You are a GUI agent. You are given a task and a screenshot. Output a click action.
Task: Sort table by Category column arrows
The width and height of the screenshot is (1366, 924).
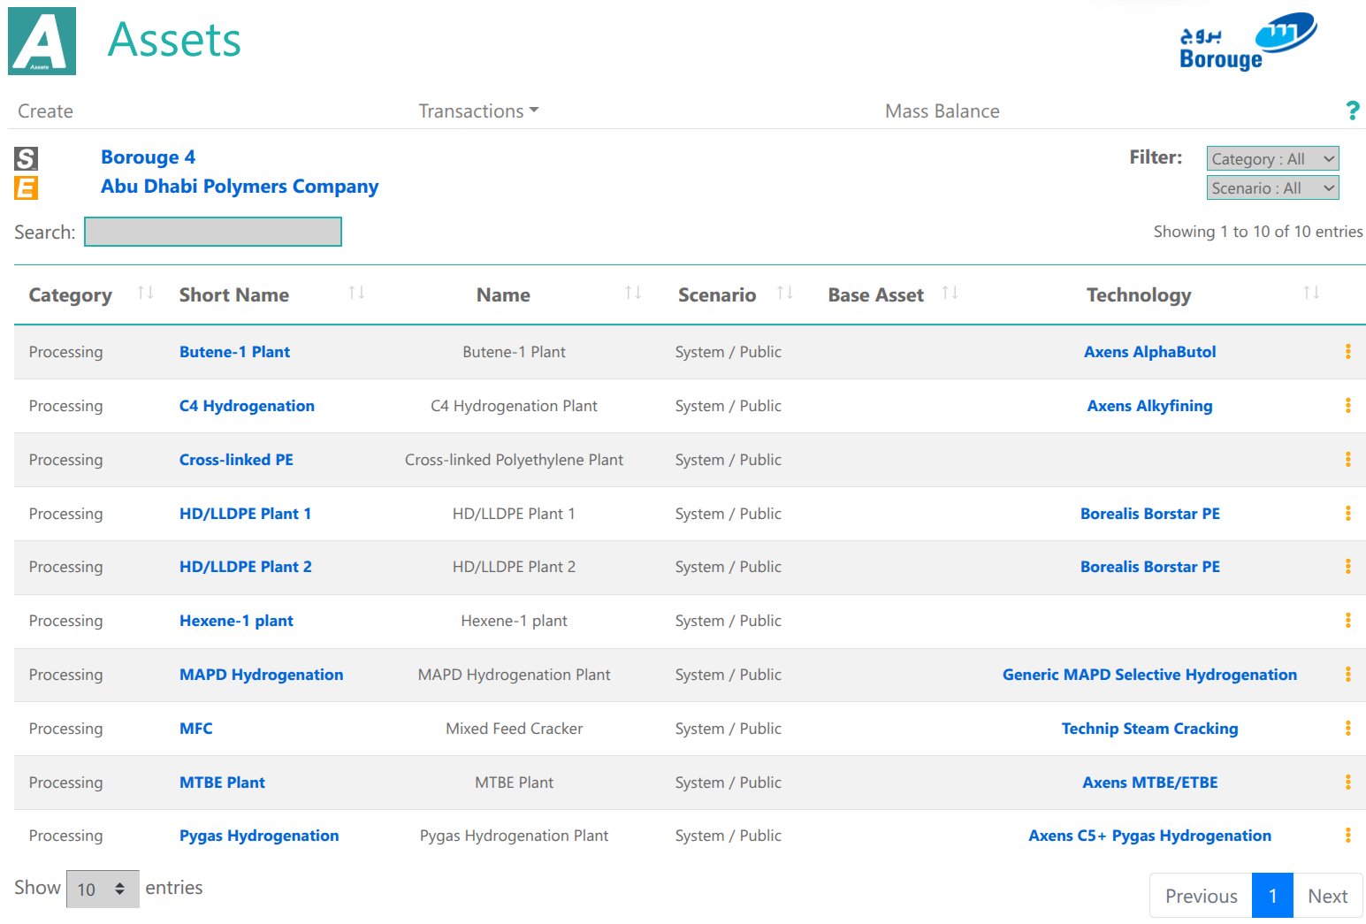(146, 293)
